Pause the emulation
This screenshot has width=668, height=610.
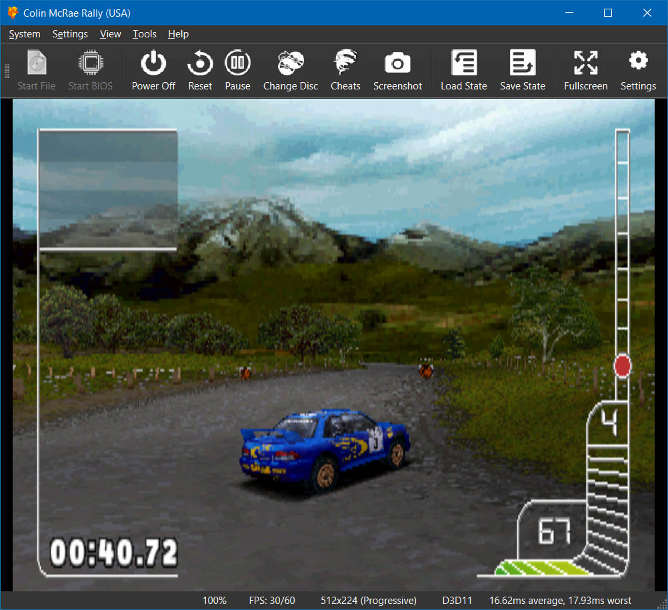point(238,70)
